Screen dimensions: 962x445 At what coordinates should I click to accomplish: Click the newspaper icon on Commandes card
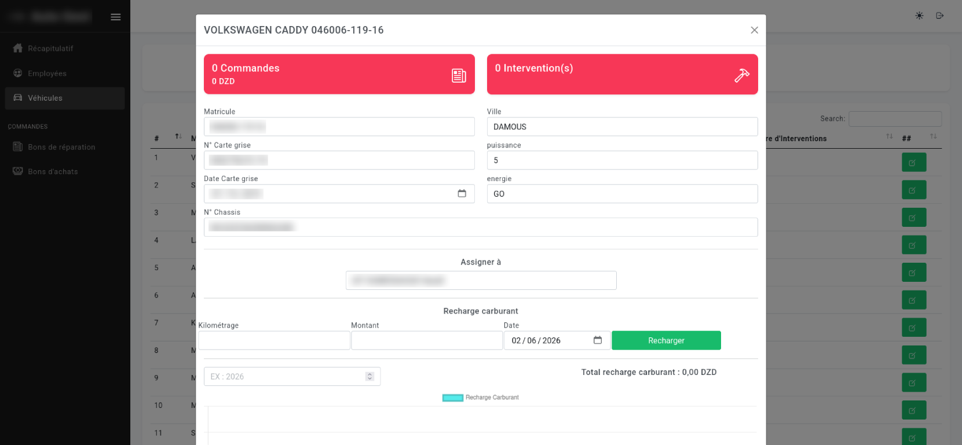pos(459,75)
